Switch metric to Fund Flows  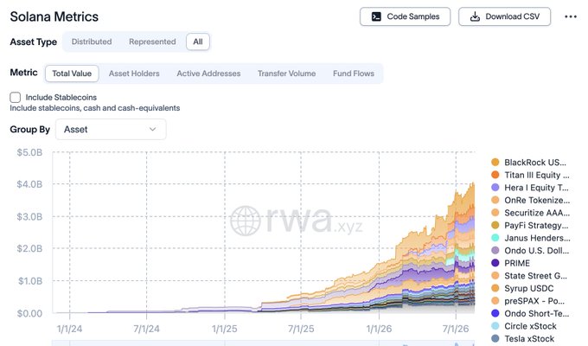tap(354, 74)
